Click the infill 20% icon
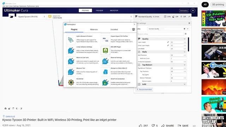This screenshot has height=127, width=226. [x=165, y=17]
